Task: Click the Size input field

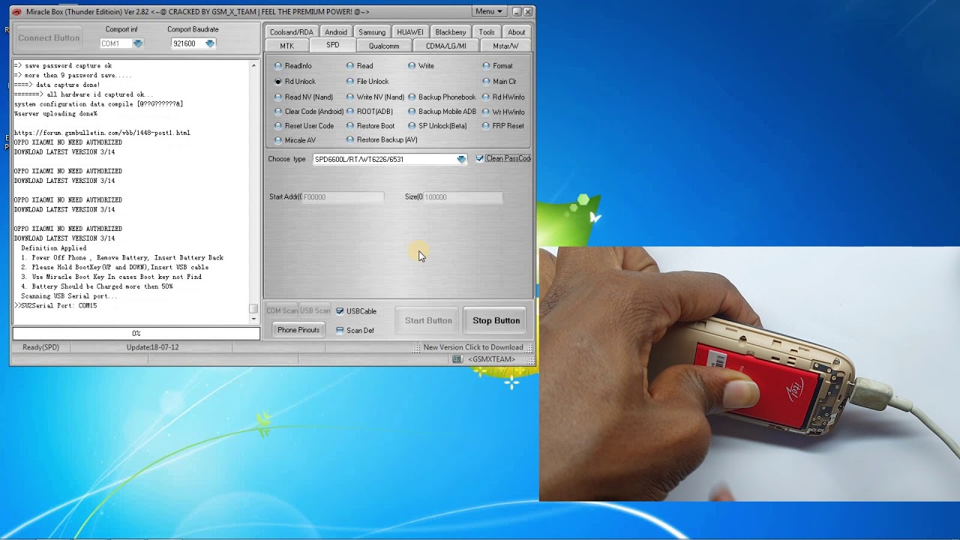Action: (x=463, y=197)
